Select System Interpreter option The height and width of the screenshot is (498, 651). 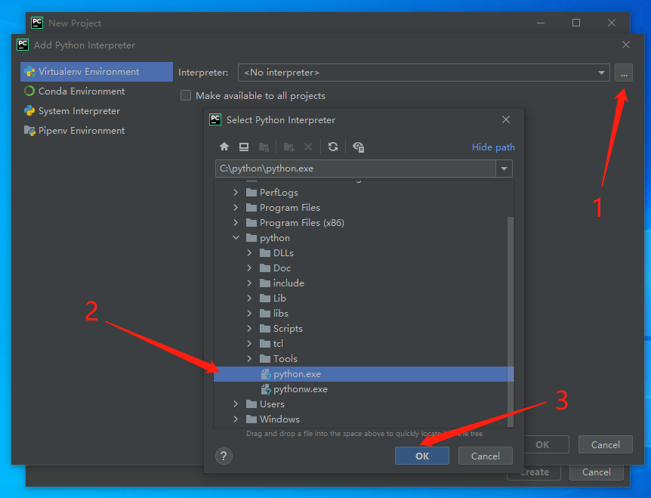click(x=97, y=111)
